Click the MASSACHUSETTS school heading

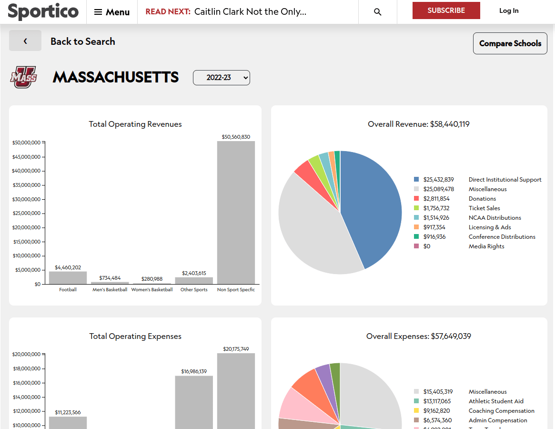[116, 77]
